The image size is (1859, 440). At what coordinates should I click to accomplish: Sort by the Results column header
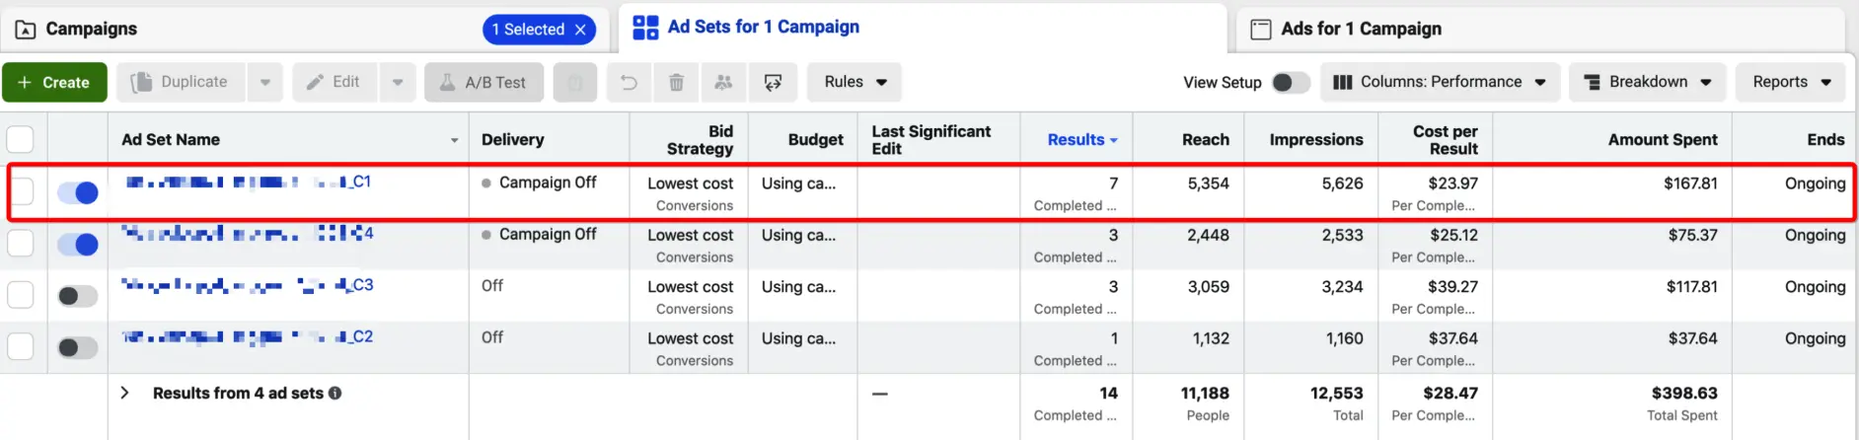coord(1076,140)
